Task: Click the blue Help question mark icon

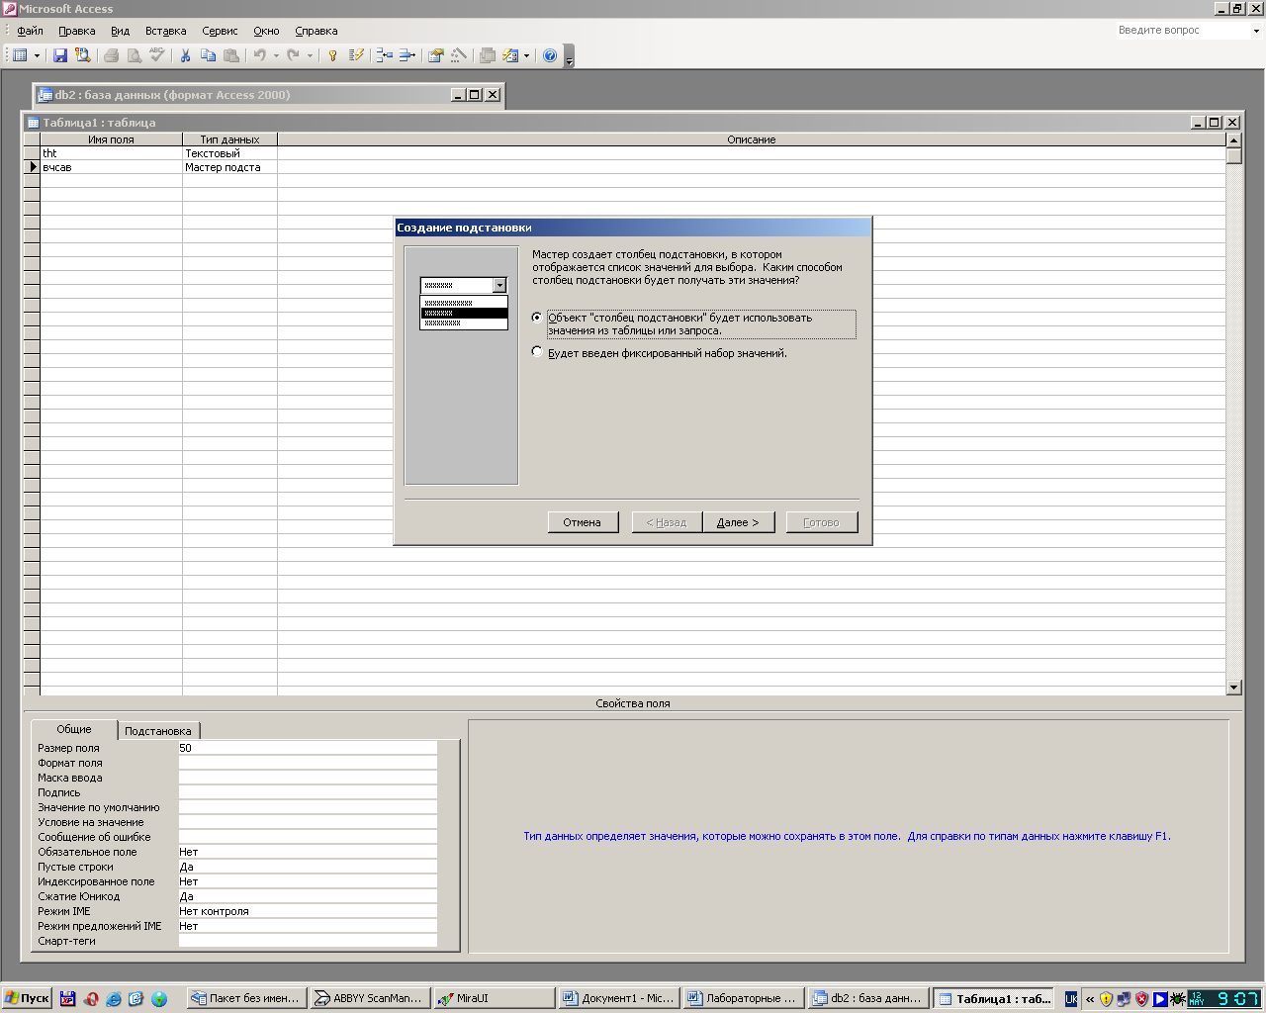Action: tap(550, 55)
